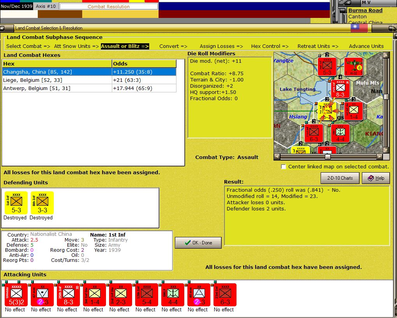The width and height of the screenshot is (397, 318).
Task: Click OK - Done button
Action: tap(198, 242)
